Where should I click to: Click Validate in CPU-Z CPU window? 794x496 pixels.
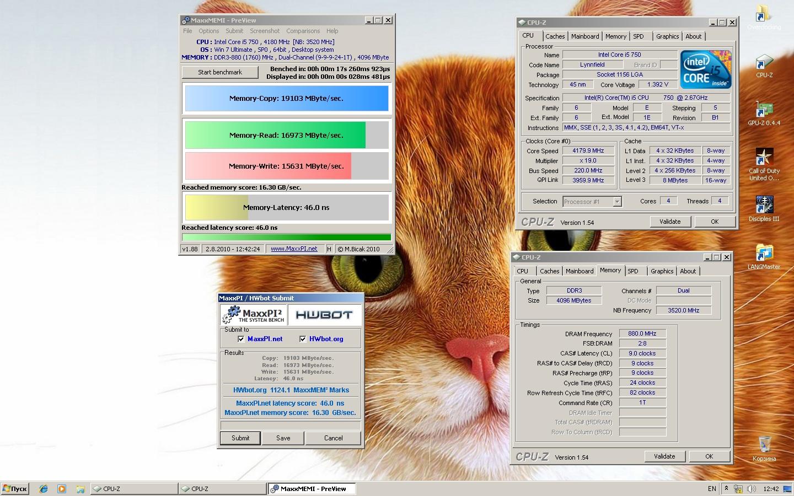(670, 222)
